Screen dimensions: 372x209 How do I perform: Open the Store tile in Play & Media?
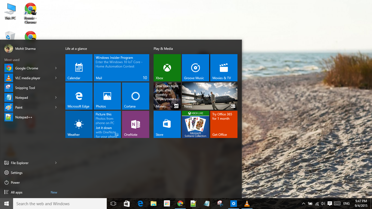coord(167,124)
